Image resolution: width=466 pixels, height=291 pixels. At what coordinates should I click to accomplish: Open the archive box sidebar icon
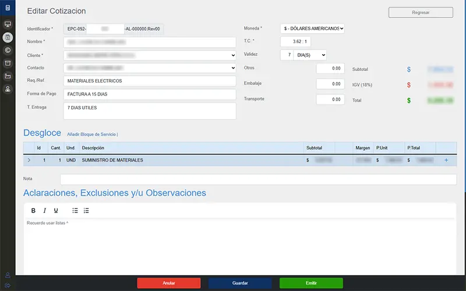click(8, 63)
